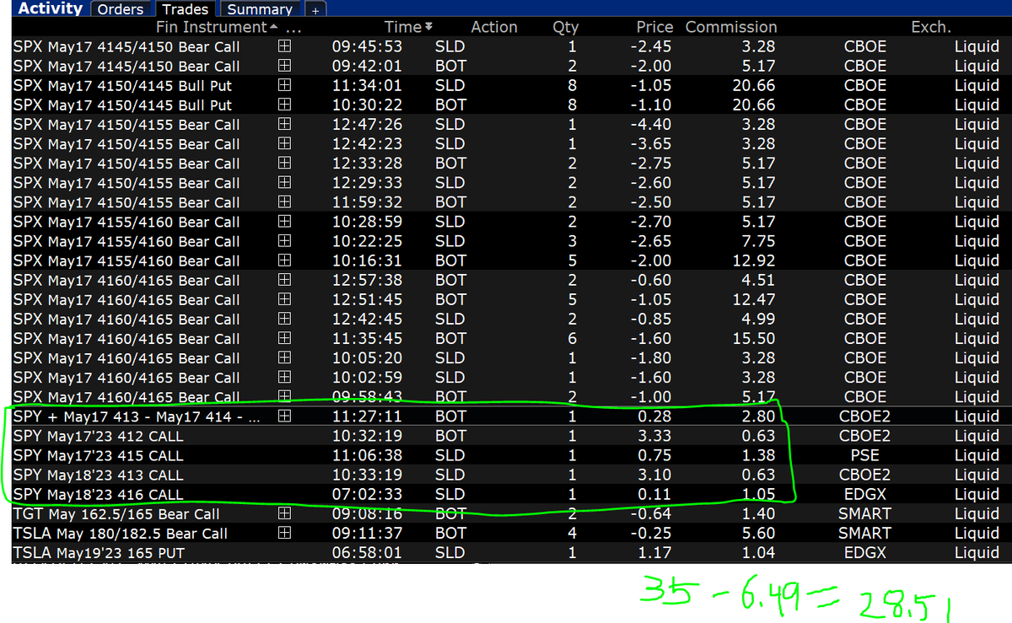Expand the TGT May 162.5/165 Bear Call trade
The image size is (1012, 623).
tap(284, 514)
